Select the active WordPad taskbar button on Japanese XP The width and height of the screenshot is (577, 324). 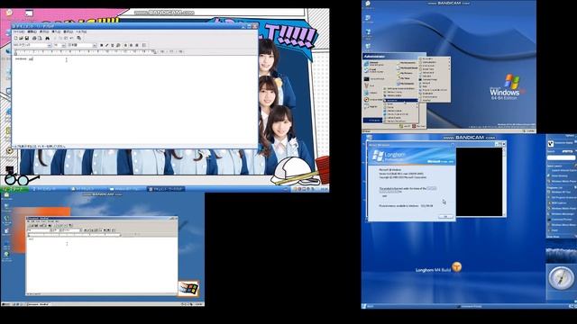[166, 189]
